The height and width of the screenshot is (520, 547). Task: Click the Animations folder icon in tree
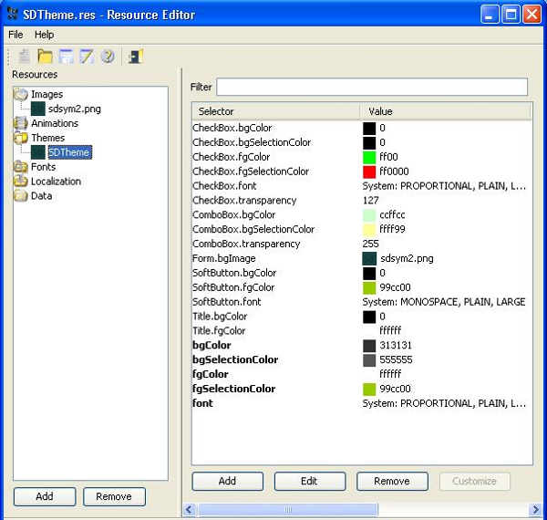coord(21,123)
